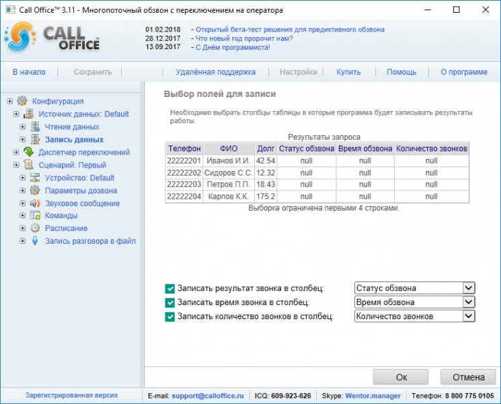Toggle 'Записать количество звонков в столбец' checkbox

click(169, 316)
